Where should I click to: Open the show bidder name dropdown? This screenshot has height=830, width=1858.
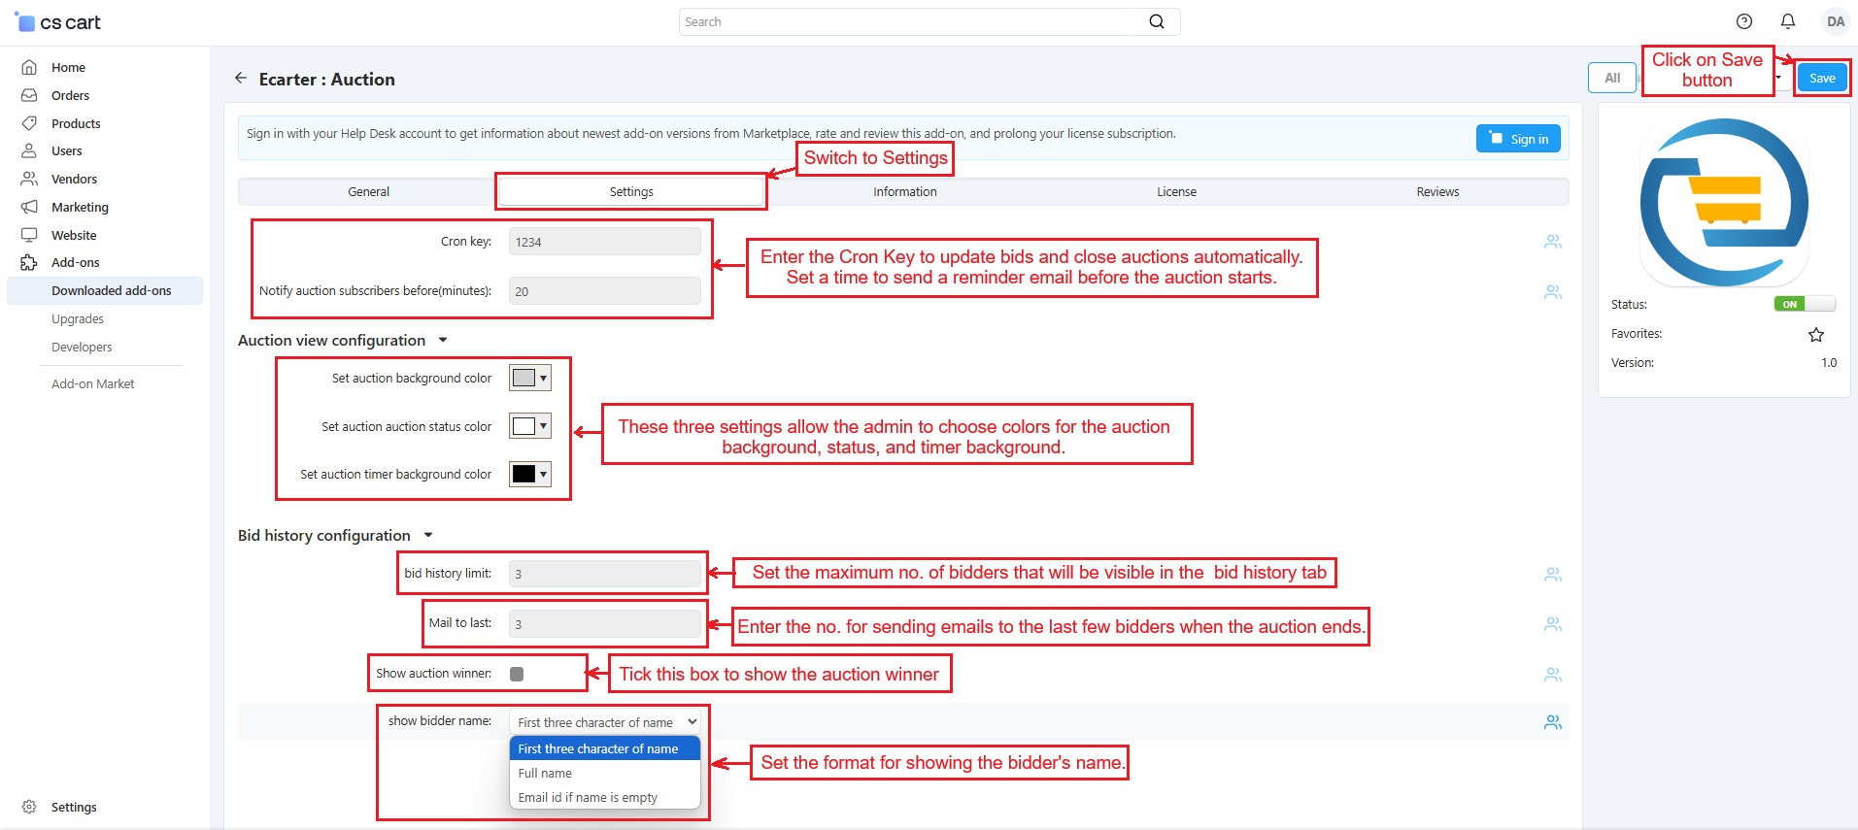pyautogui.click(x=605, y=722)
